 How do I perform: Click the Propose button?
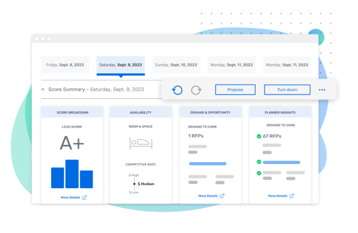pyautogui.click(x=235, y=89)
